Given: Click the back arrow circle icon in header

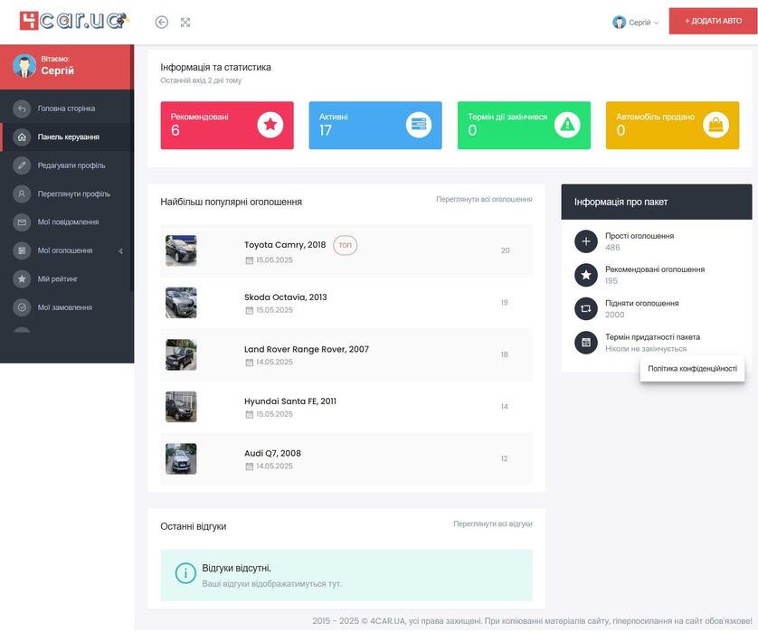Looking at the screenshot, I should (x=162, y=22).
